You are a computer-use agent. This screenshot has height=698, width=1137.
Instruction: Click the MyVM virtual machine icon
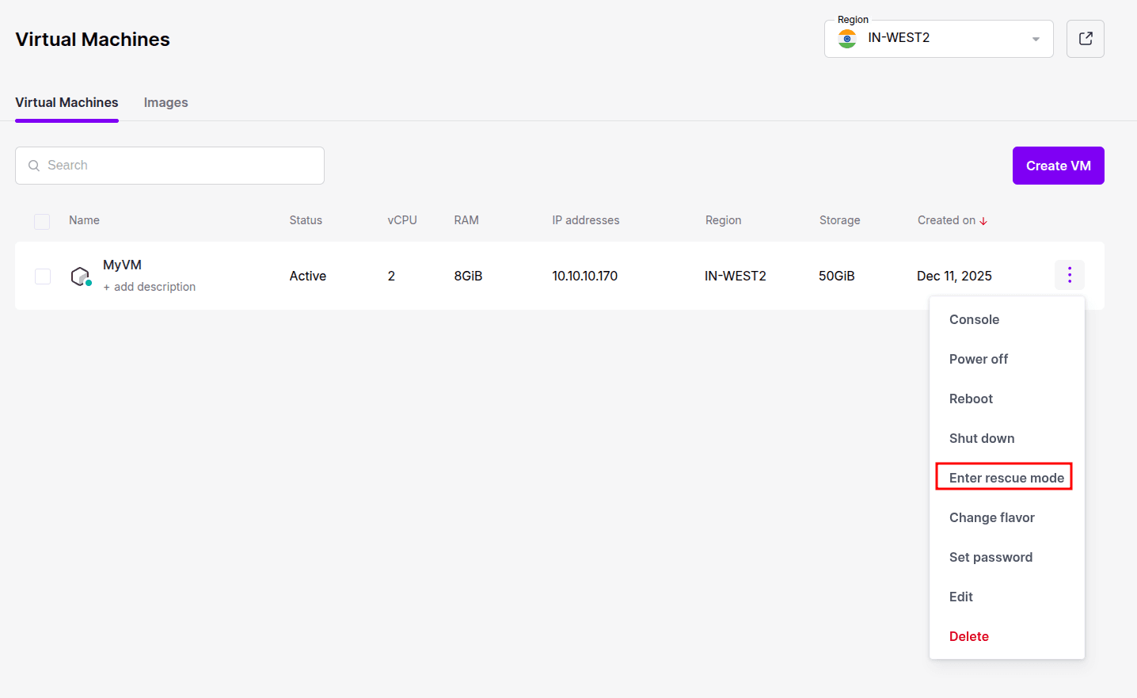point(81,276)
